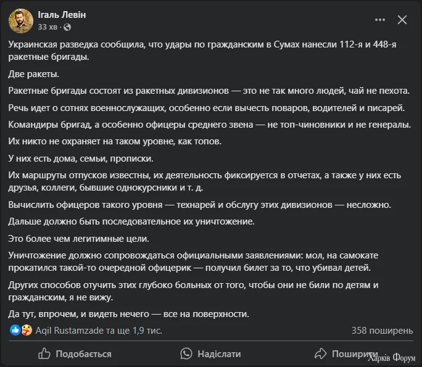Open the 33 хв post timestamp
The height and width of the screenshot is (367, 422).
[x=48, y=27]
